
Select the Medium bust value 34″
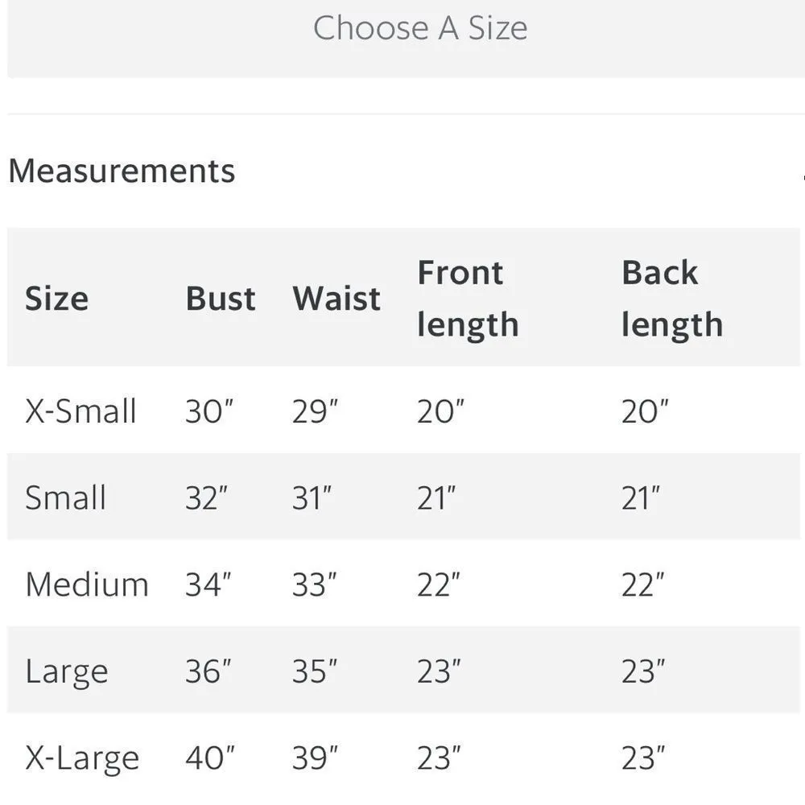pyautogui.click(x=208, y=584)
